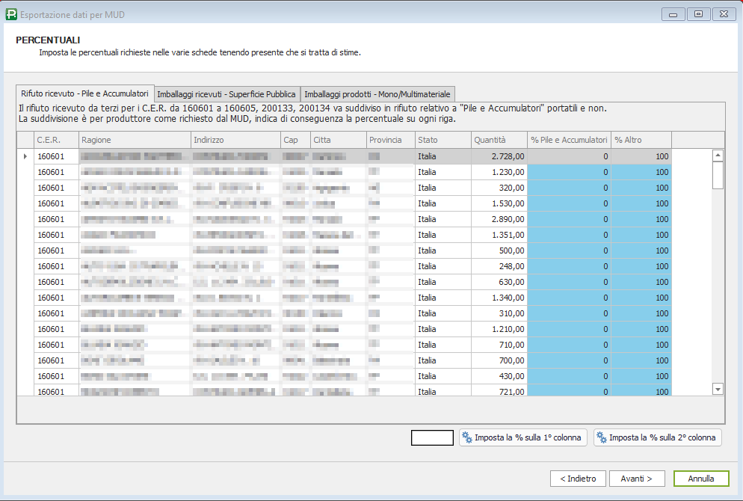Click gear icon on 2° colonna button
Image resolution: width=743 pixels, height=501 pixels.
click(601, 437)
